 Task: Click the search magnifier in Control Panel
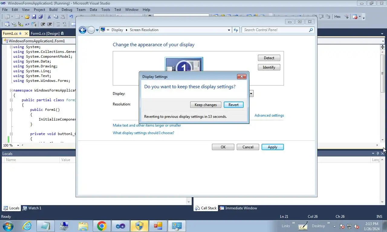point(311,30)
